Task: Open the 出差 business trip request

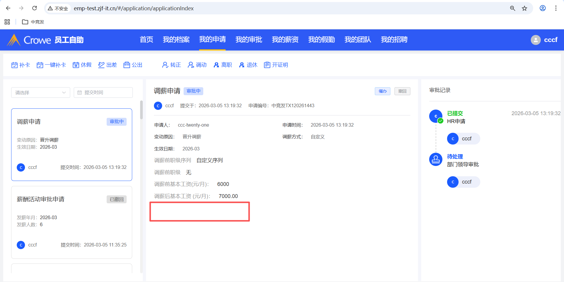Action: point(108,65)
